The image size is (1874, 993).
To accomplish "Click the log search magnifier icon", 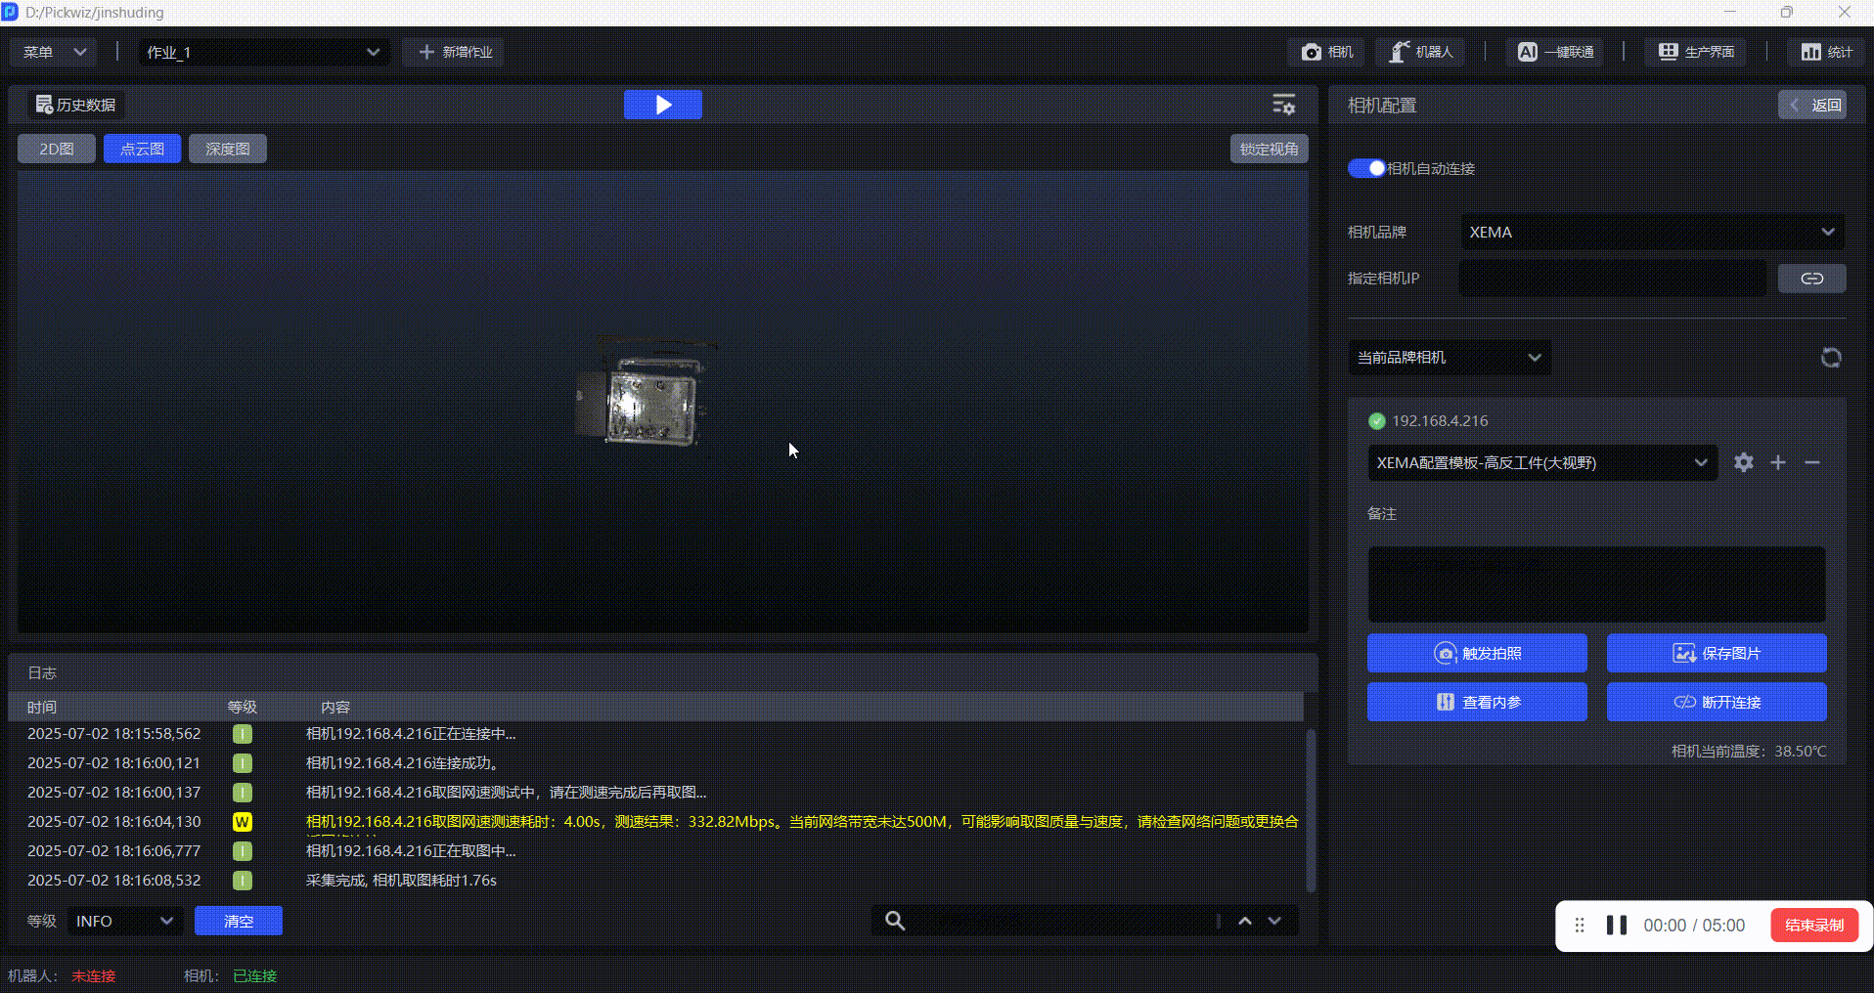I will 894,921.
